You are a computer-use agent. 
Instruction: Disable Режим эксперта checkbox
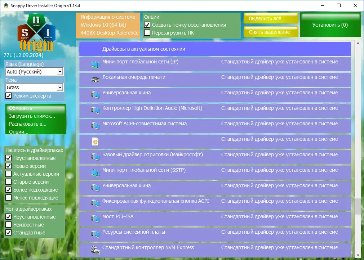pyautogui.click(x=8, y=95)
